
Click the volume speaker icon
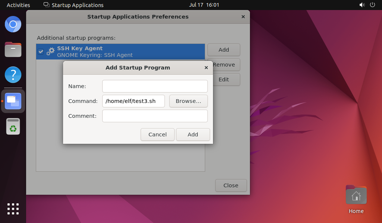(362, 5)
